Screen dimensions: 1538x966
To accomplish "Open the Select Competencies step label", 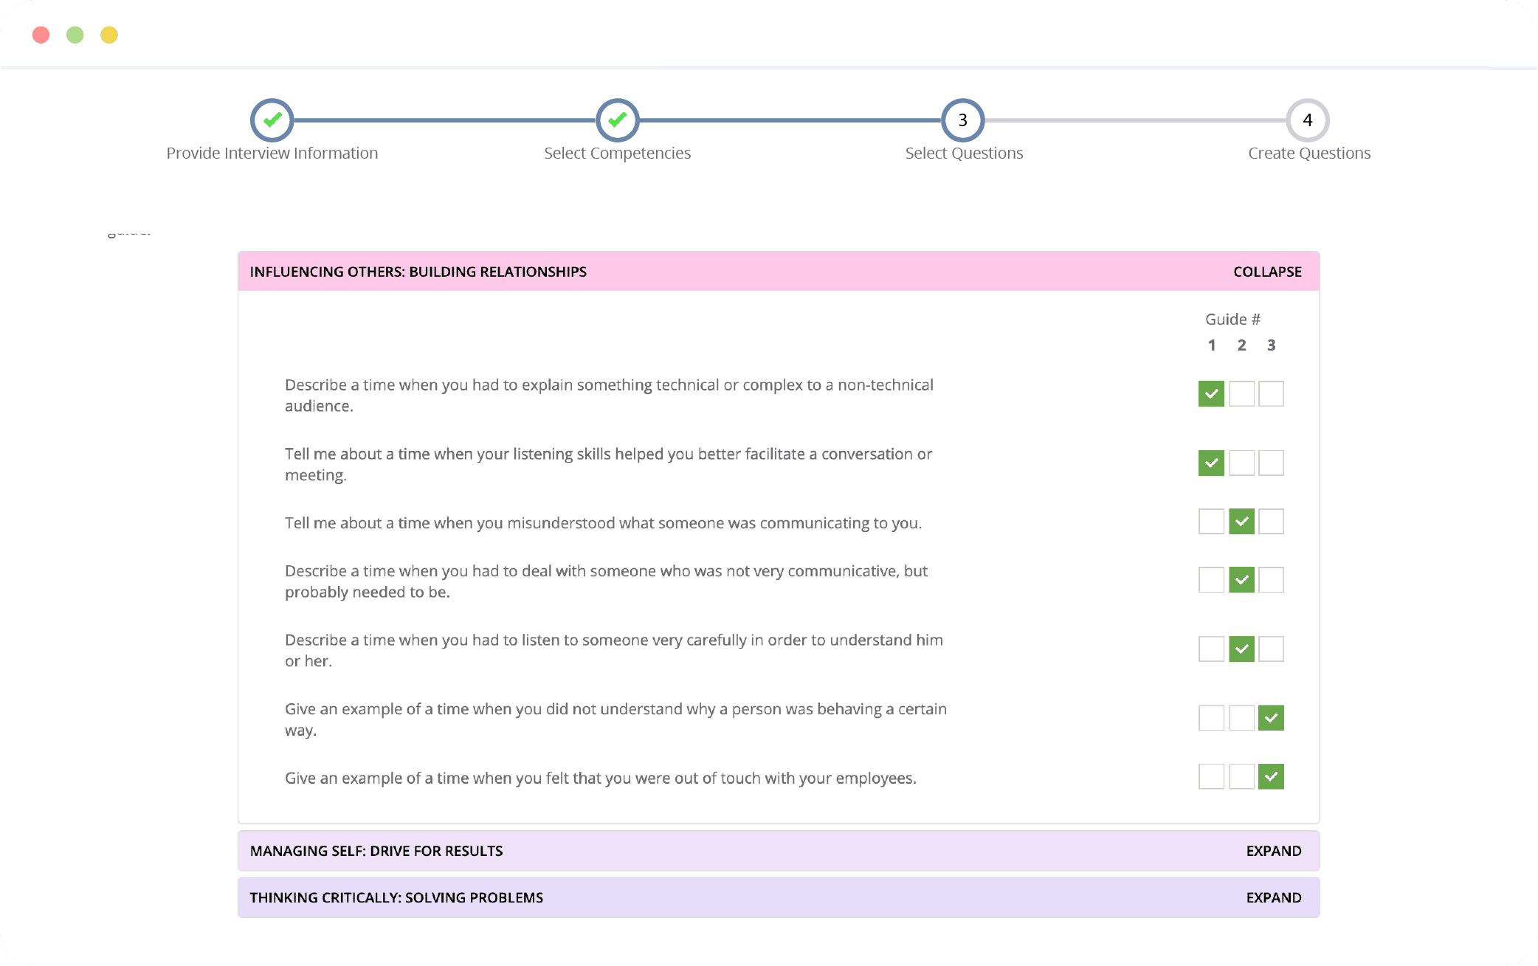I will pyautogui.click(x=618, y=153).
